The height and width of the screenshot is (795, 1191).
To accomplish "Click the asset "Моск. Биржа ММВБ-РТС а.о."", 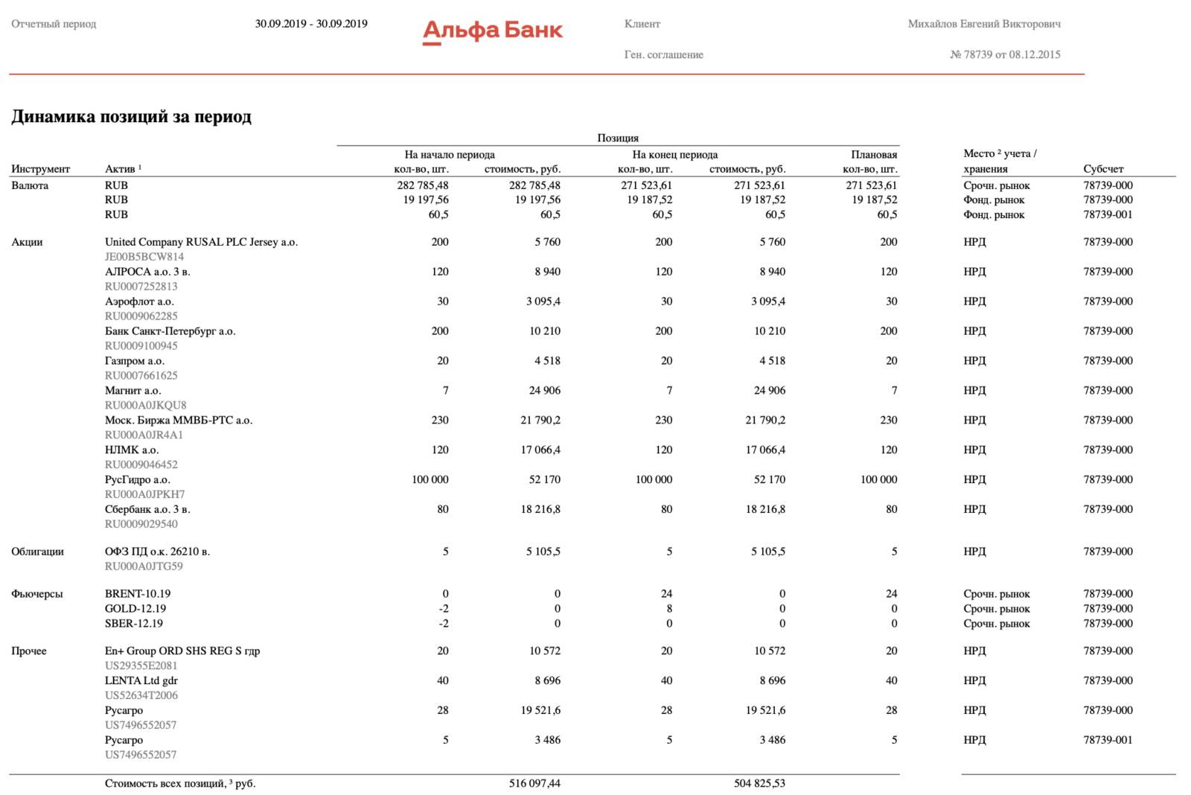I will pos(179,421).
